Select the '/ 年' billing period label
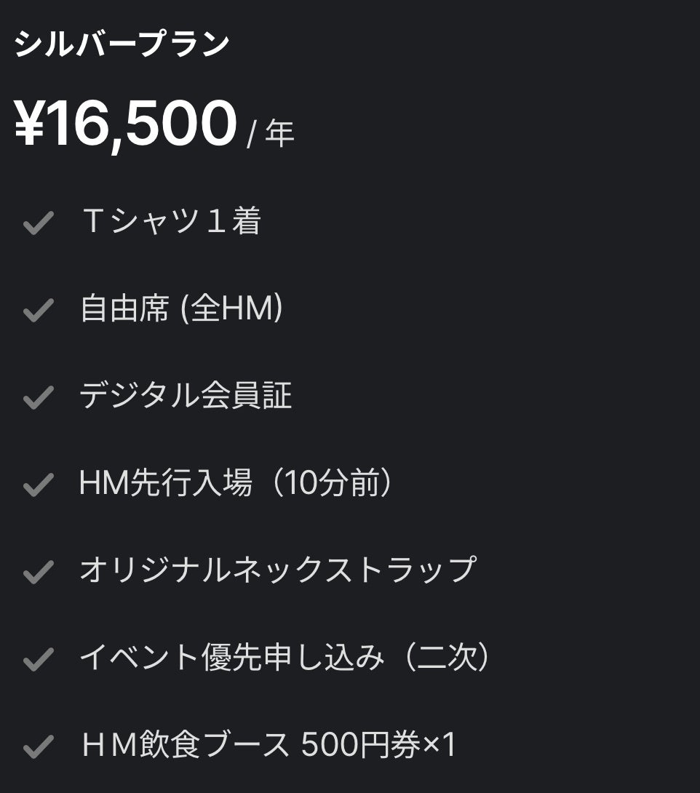 [271, 134]
